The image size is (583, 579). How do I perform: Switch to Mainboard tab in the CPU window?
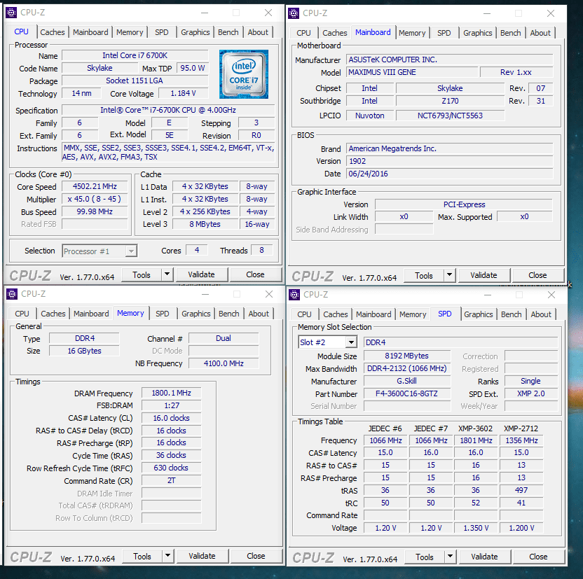click(x=90, y=32)
